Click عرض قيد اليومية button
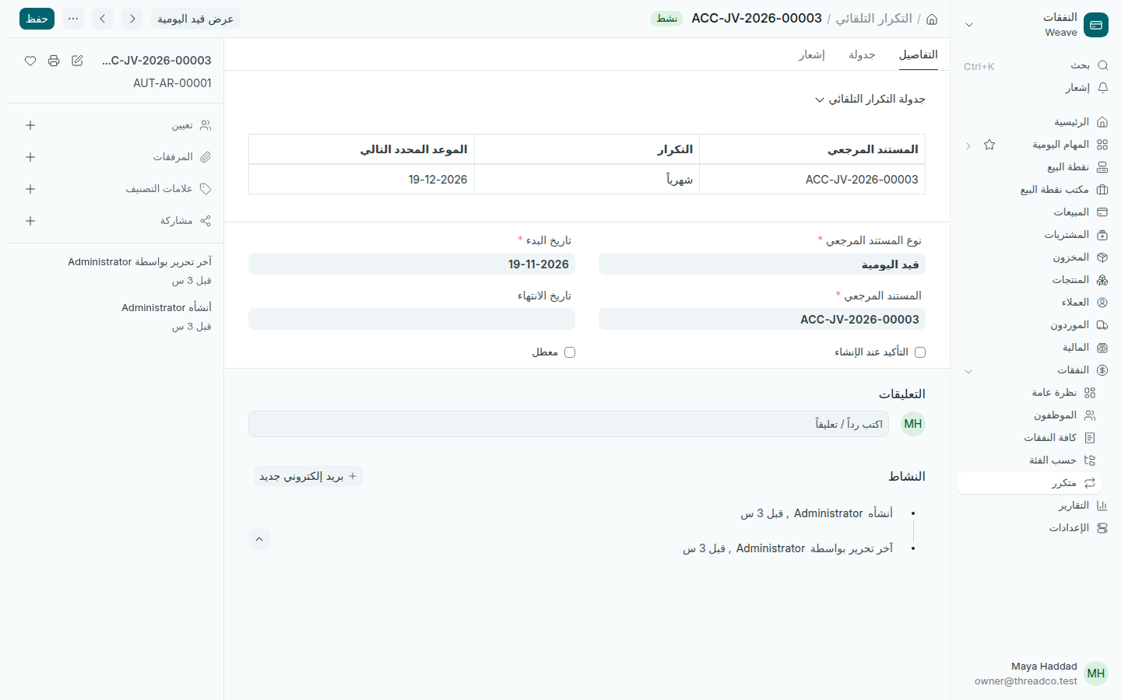 point(195,19)
